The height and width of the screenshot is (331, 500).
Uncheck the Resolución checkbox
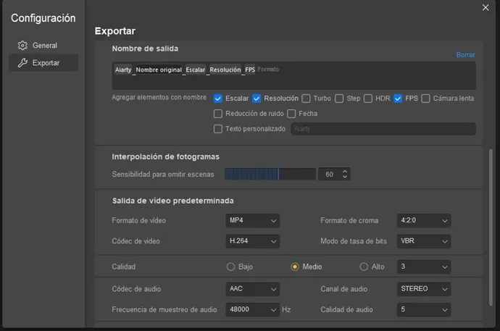click(257, 99)
